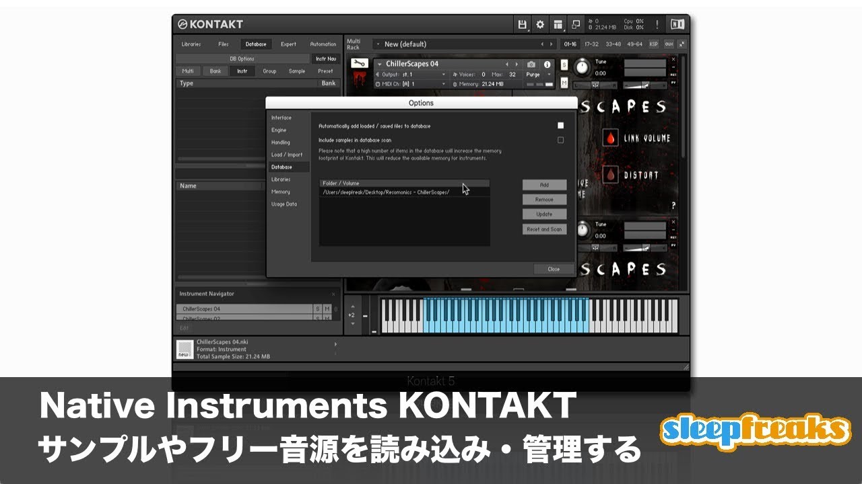
Task: Click the wrench icon in the Multi Rack
Action: pyautogui.click(x=358, y=65)
